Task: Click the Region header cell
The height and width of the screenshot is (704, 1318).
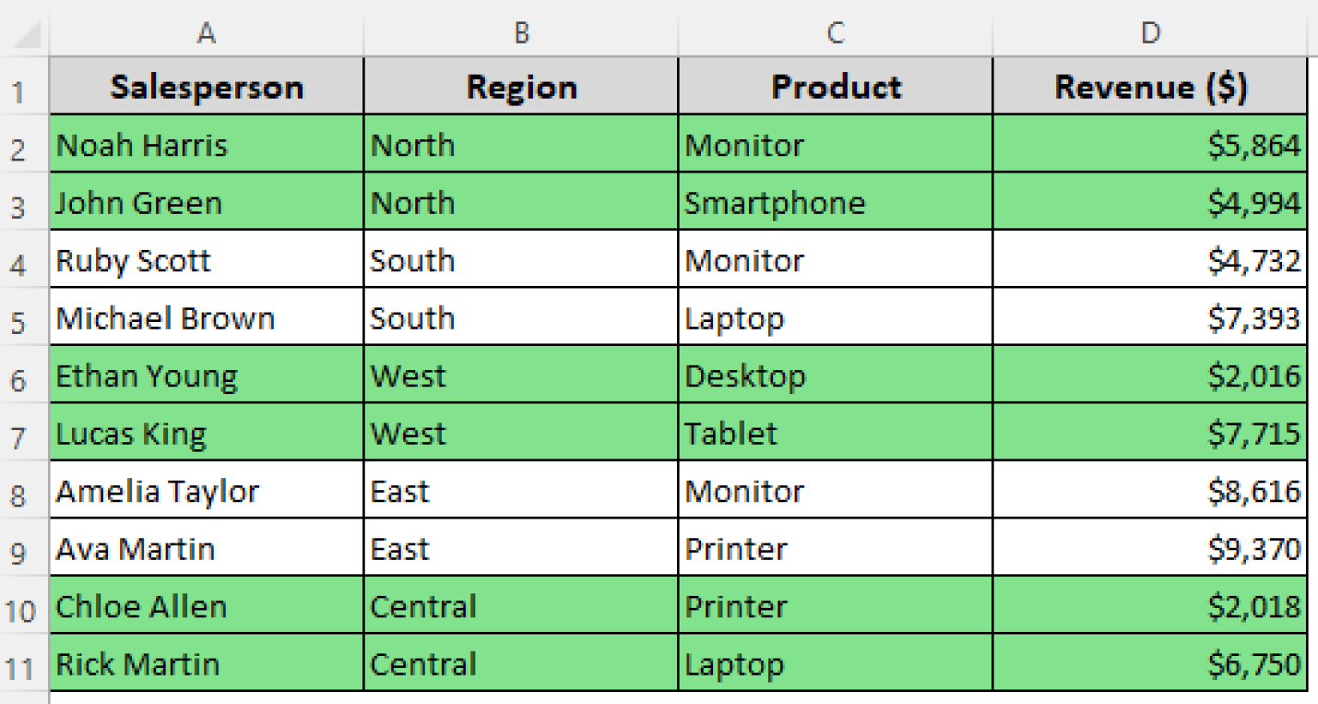Action: pos(521,86)
